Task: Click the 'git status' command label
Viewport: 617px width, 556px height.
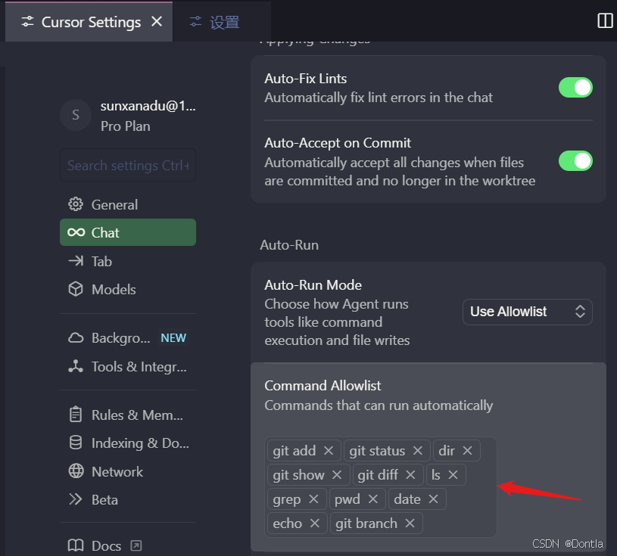Action: [x=377, y=451]
